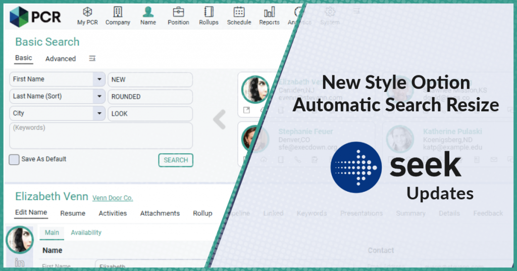
Task: Click the Last Name value field containing ROUNDED
Action: pos(150,97)
